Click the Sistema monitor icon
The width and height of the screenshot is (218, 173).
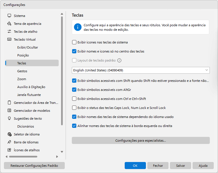coord(9,16)
